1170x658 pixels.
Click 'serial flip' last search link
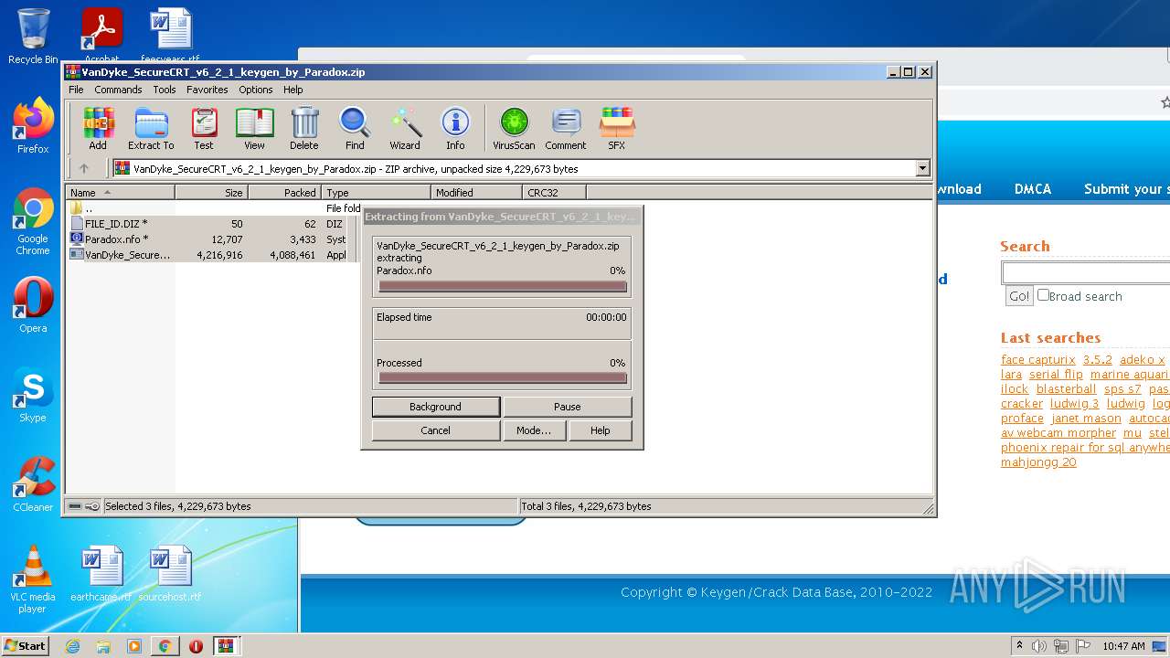[1056, 374]
